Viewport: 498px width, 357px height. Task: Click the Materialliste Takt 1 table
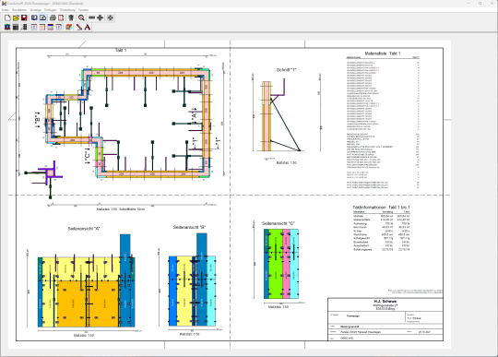(383, 120)
